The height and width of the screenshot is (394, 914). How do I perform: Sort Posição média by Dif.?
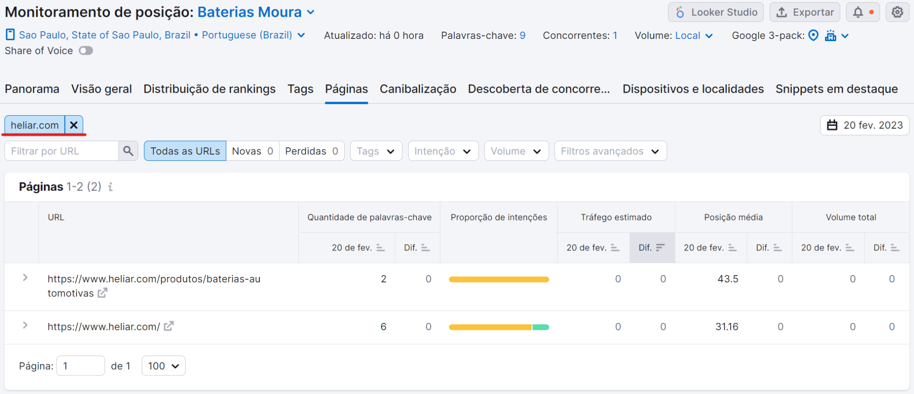(769, 248)
